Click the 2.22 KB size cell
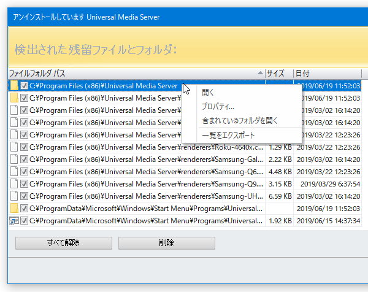Image resolution: width=368 pixels, height=292 pixels. [280, 159]
